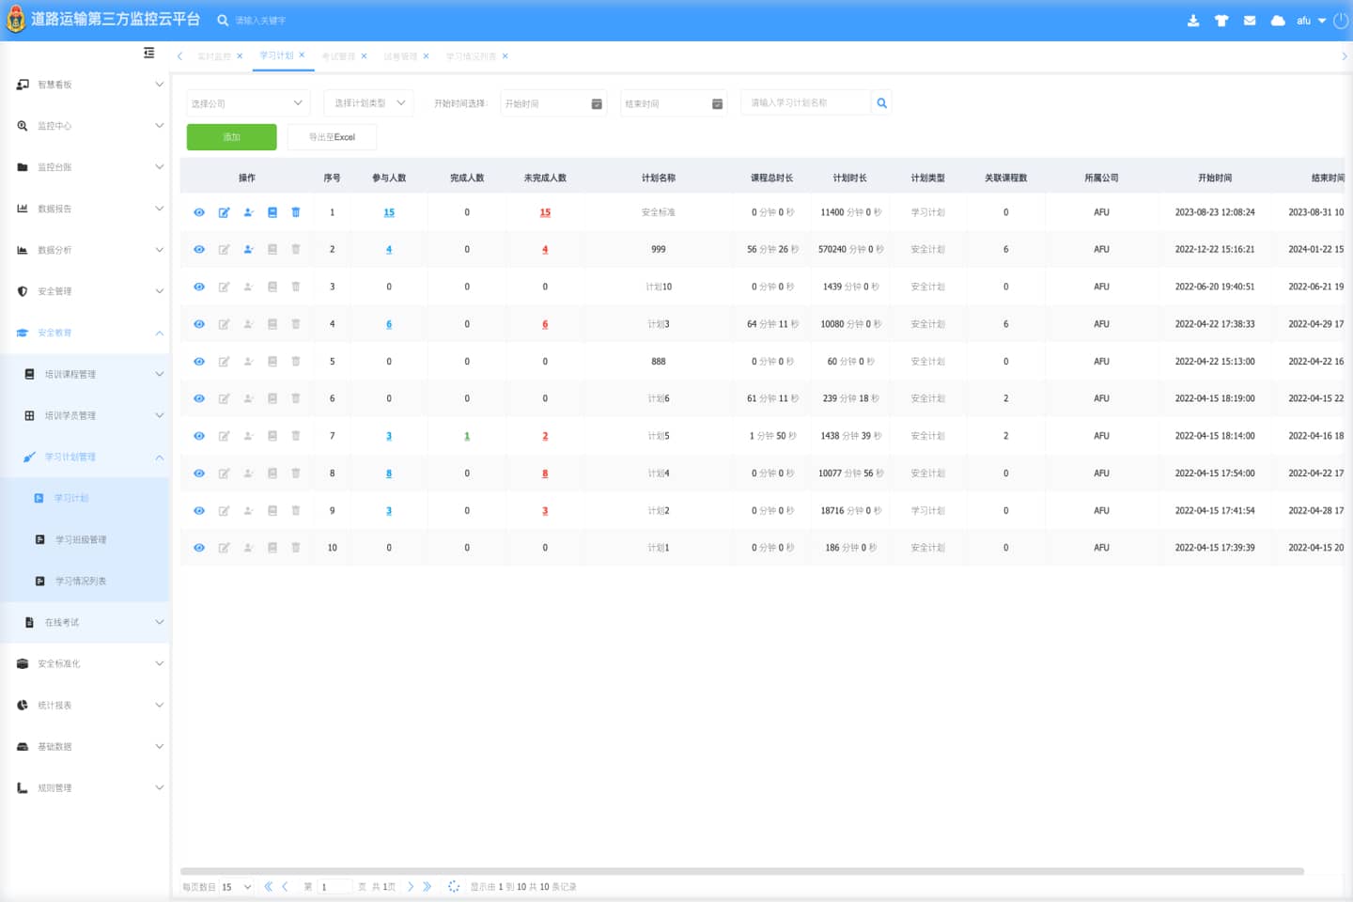View details eye icon for row 4 计划3
Screen dimensions: 1353x902
199,324
